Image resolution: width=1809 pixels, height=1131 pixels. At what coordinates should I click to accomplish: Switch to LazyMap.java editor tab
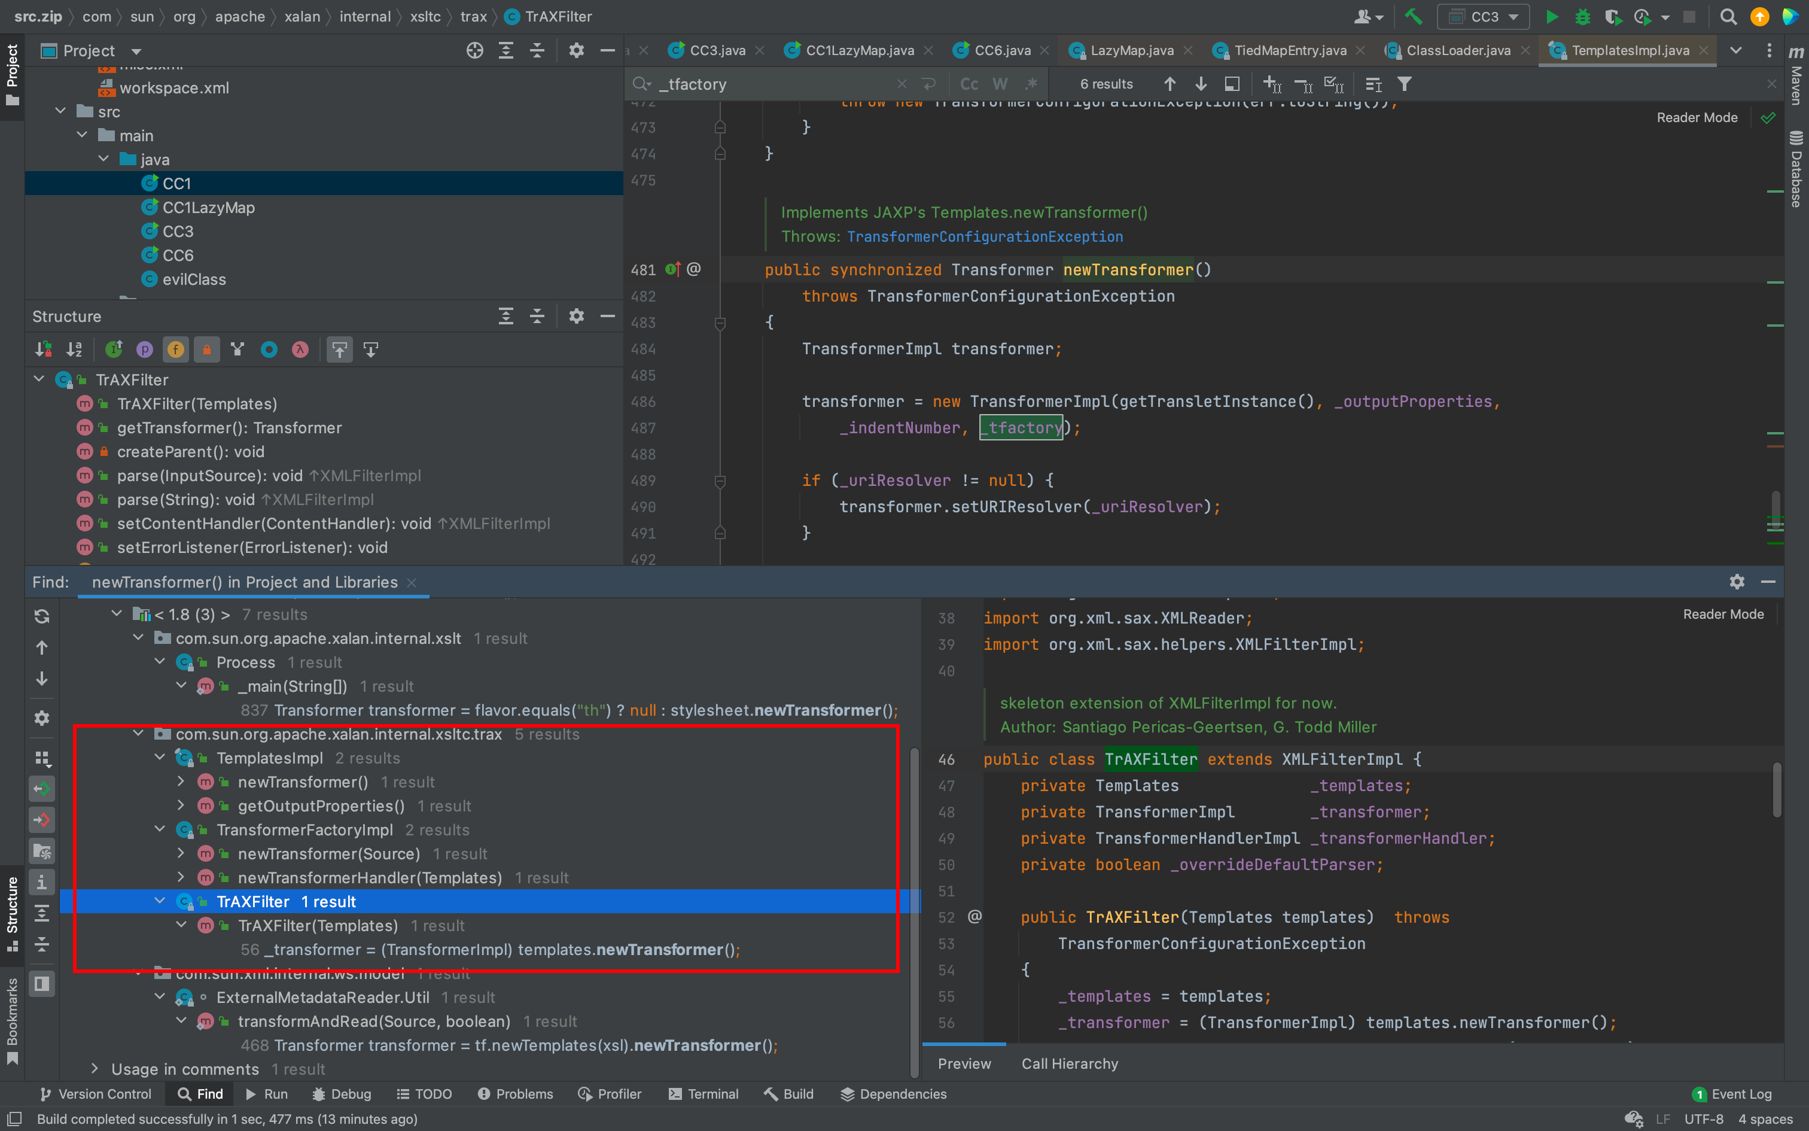click(x=1131, y=50)
